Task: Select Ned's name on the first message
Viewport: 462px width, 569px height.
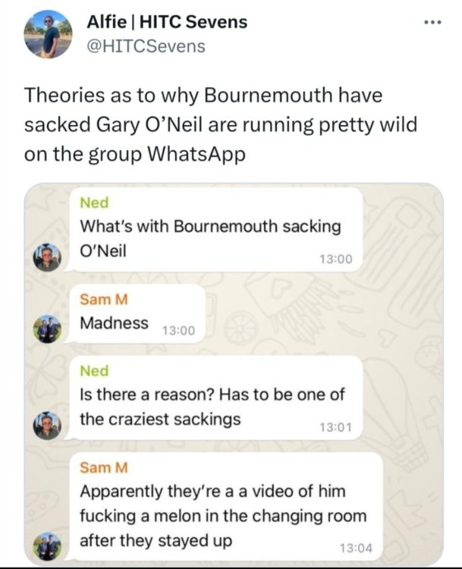Action: 94,203
